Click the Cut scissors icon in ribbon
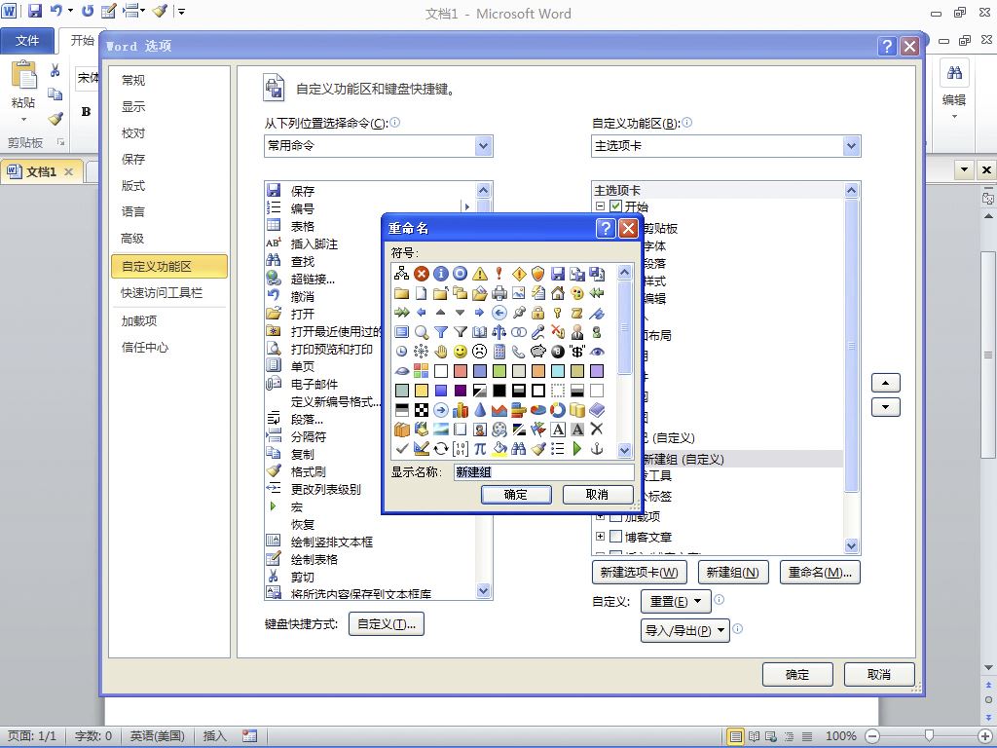The height and width of the screenshot is (748, 997). click(x=55, y=70)
